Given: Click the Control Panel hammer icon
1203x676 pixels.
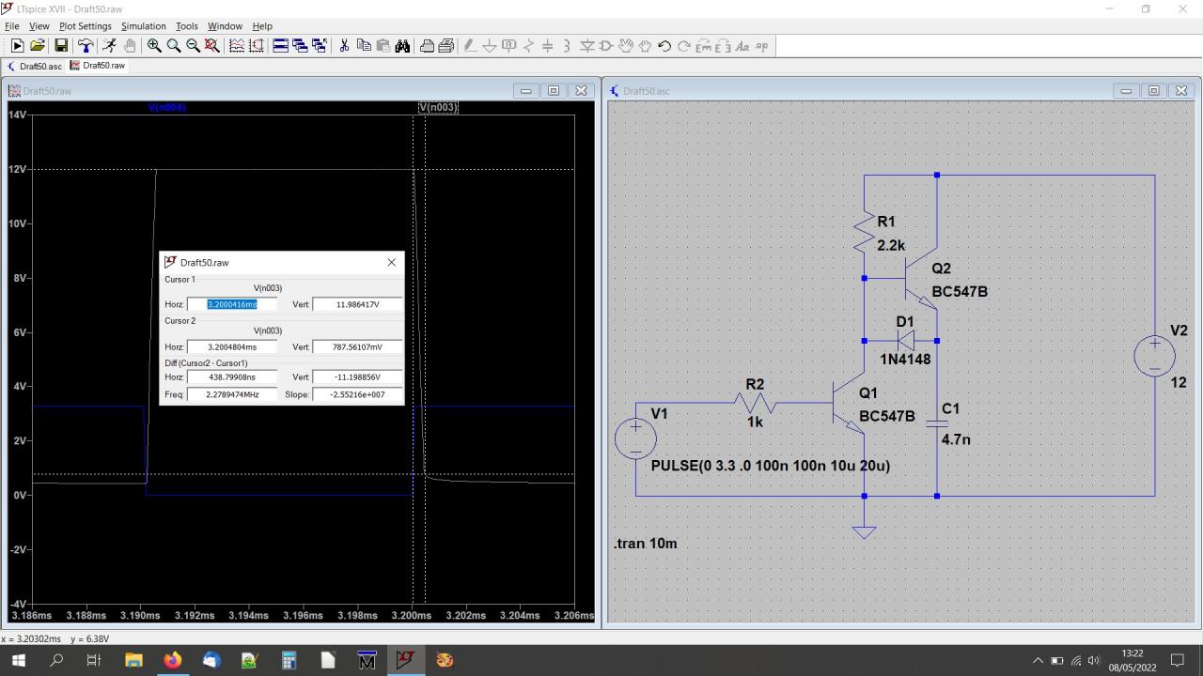Looking at the screenshot, I should pos(86,46).
